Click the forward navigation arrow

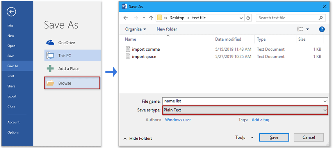point(135,18)
